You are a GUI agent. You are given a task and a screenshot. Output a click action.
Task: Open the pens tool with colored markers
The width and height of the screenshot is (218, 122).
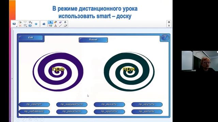tap(50, 26)
